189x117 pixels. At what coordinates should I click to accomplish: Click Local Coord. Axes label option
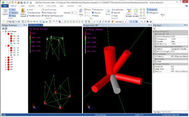[49, 10]
